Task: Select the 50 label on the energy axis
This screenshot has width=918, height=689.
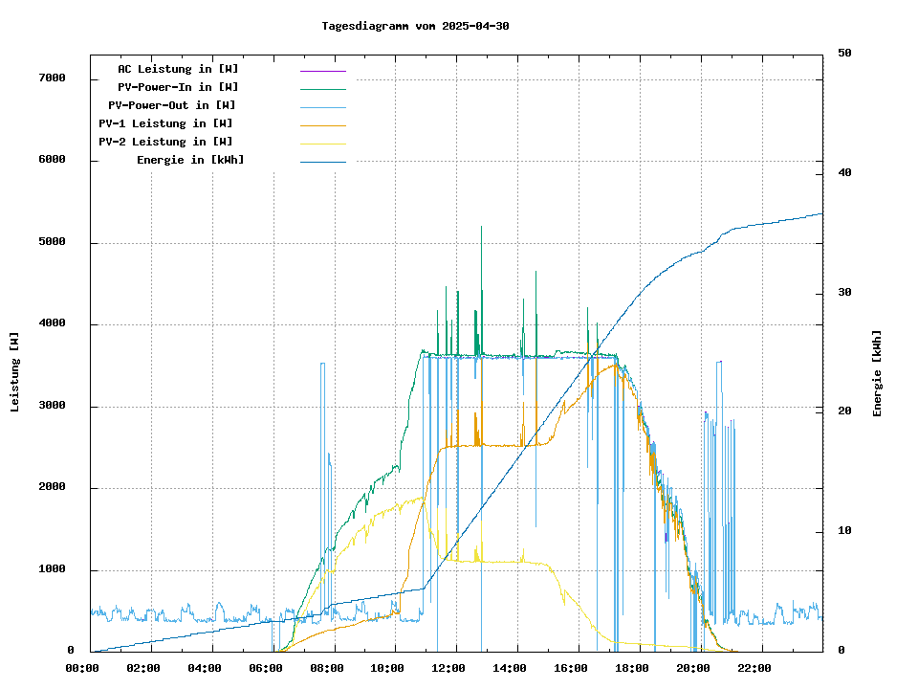Action: 845,54
